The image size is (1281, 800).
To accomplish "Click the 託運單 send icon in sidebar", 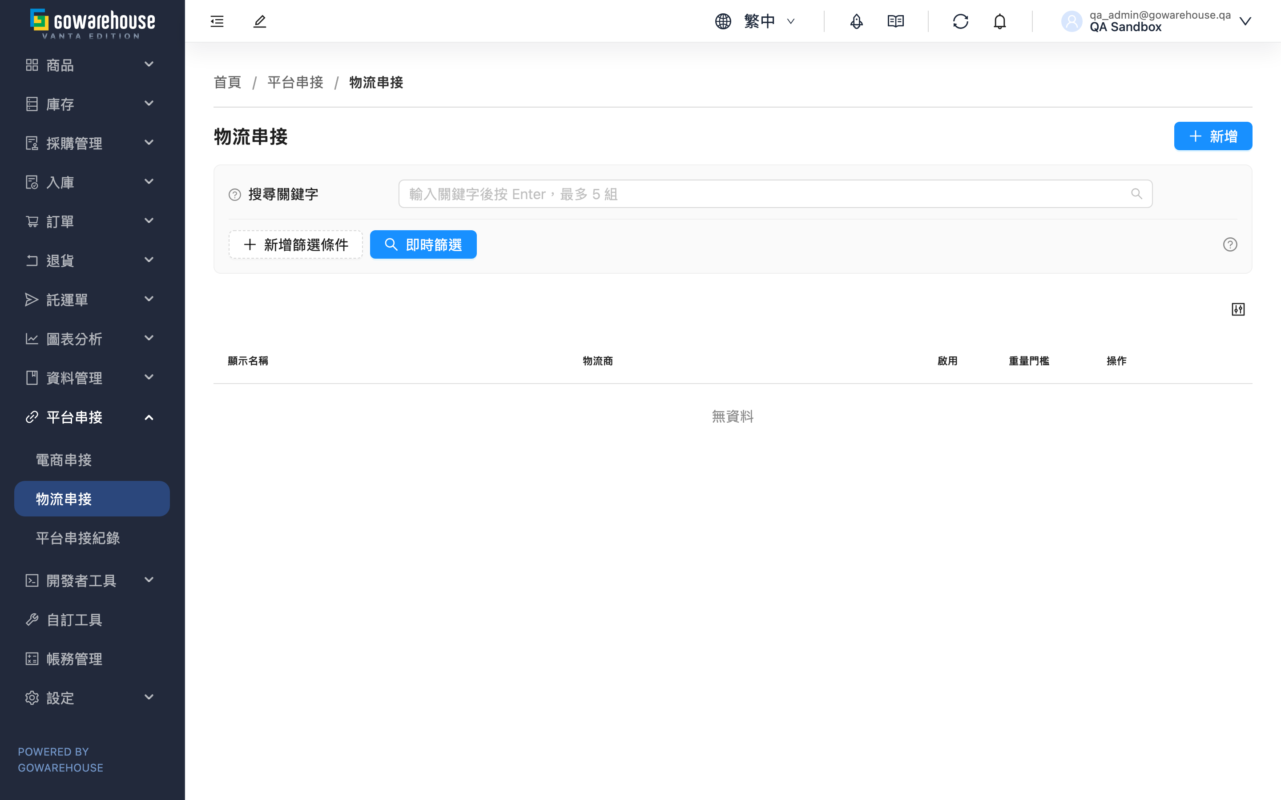I will [x=32, y=300].
